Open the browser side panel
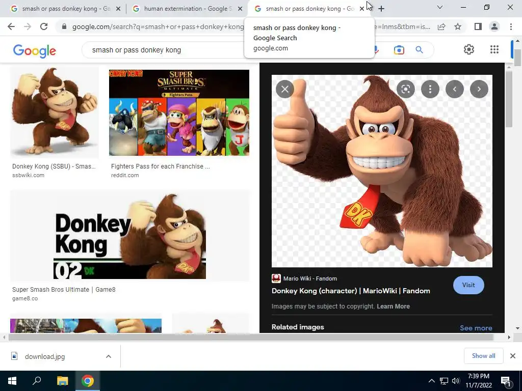The height and width of the screenshot is (391, 522). coord(478,26)
